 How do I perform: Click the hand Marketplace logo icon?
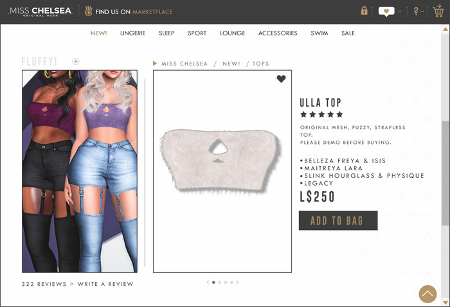[89, 11]
